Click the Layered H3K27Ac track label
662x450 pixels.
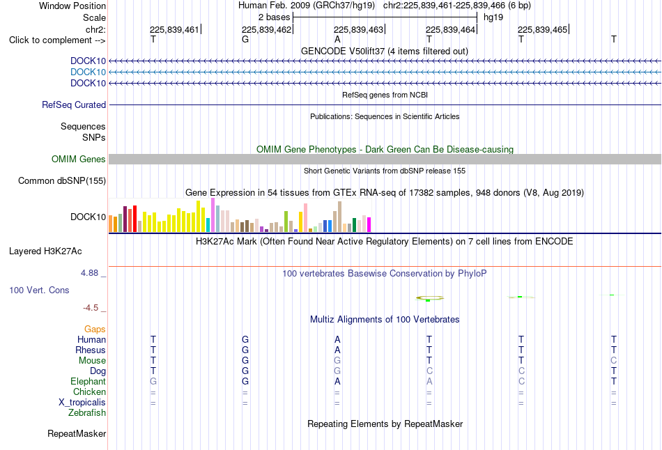45,251
